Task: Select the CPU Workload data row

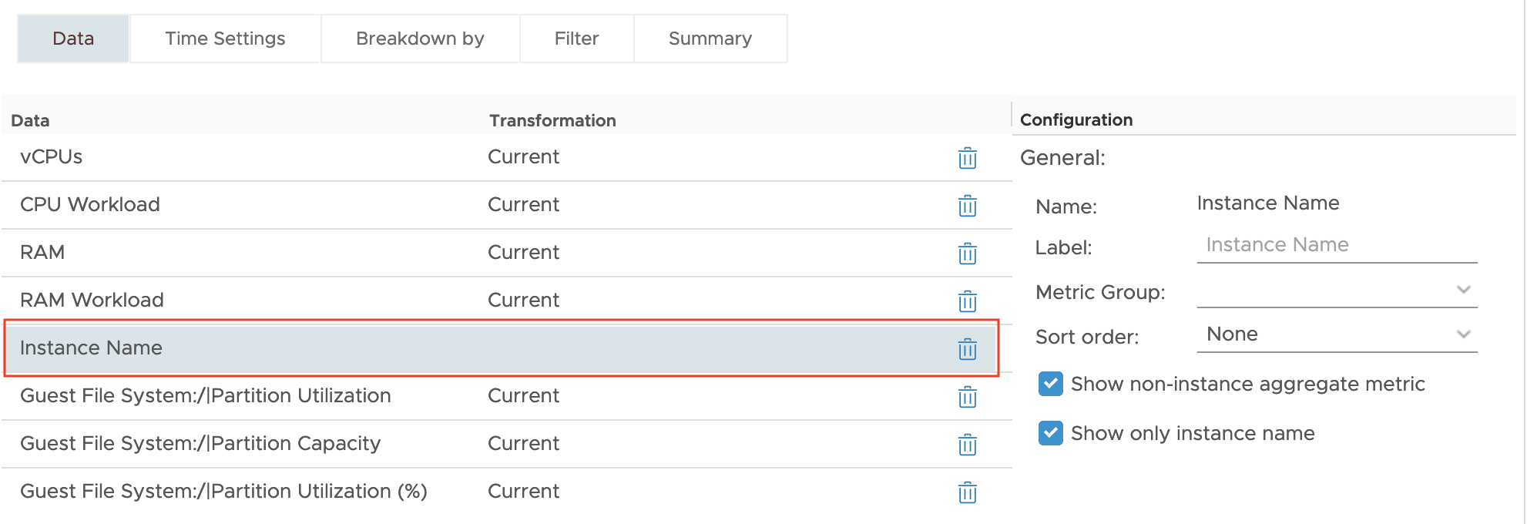Action: point(506,205)
